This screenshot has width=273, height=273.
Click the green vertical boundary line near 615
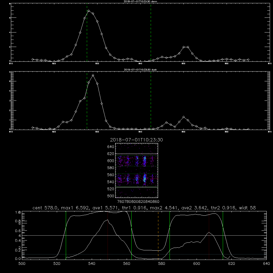(x=223, y=236)
